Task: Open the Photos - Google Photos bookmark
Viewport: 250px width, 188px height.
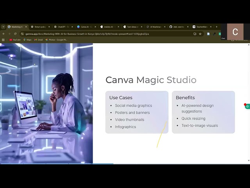Action: (56, 40)
